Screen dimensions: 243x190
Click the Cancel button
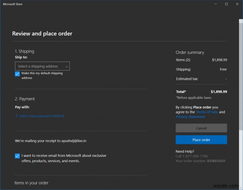tap(201, 128)
